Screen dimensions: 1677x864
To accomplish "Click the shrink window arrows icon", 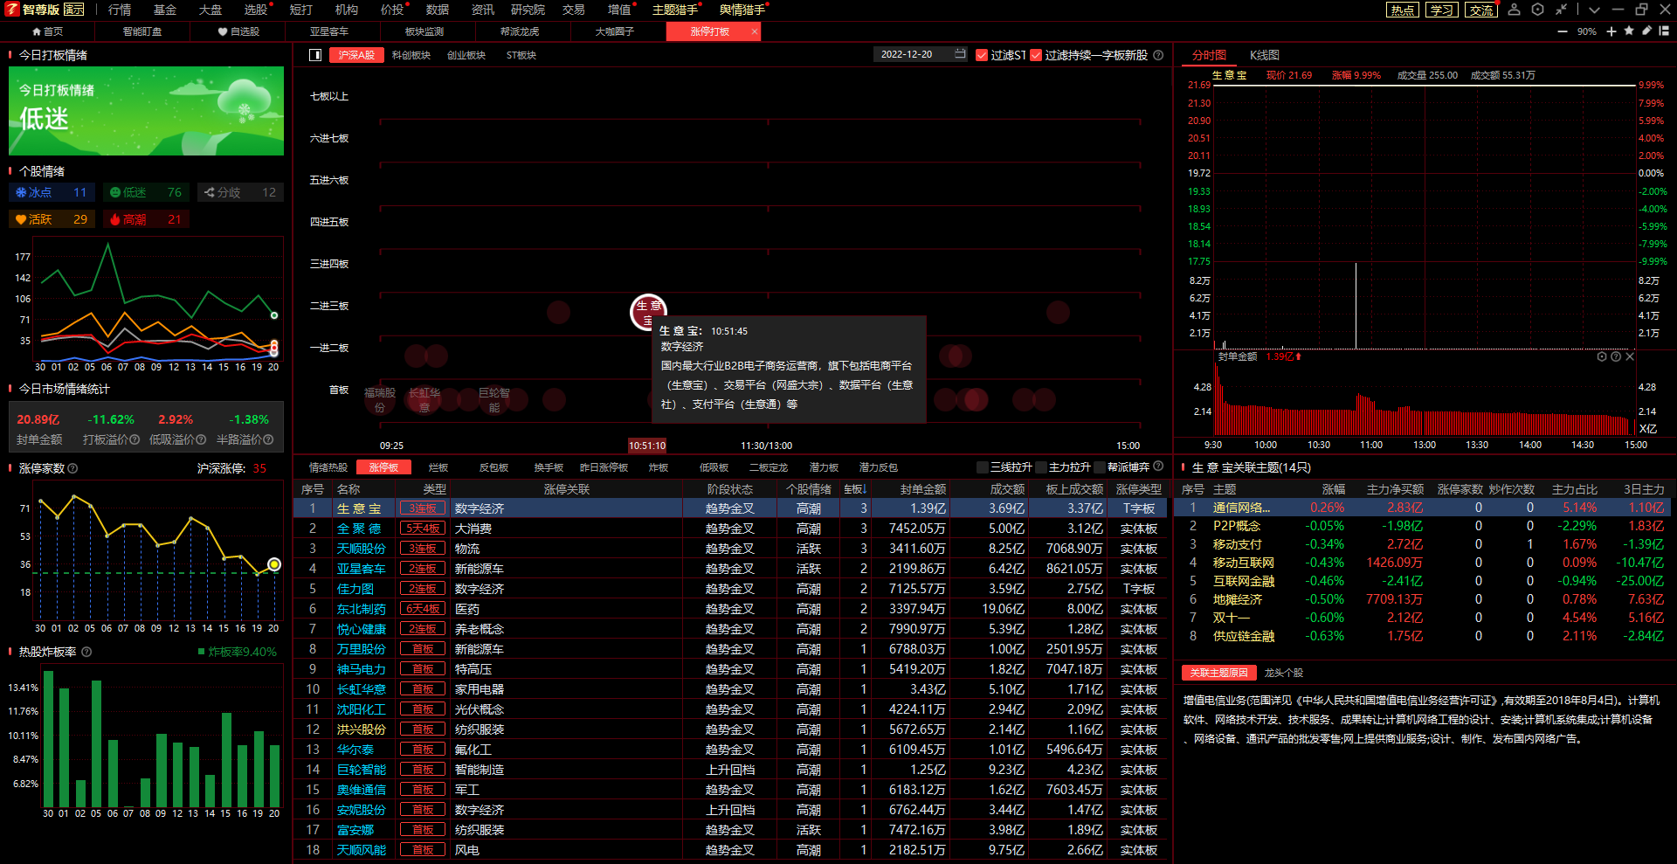I will tap(1562, 10).
